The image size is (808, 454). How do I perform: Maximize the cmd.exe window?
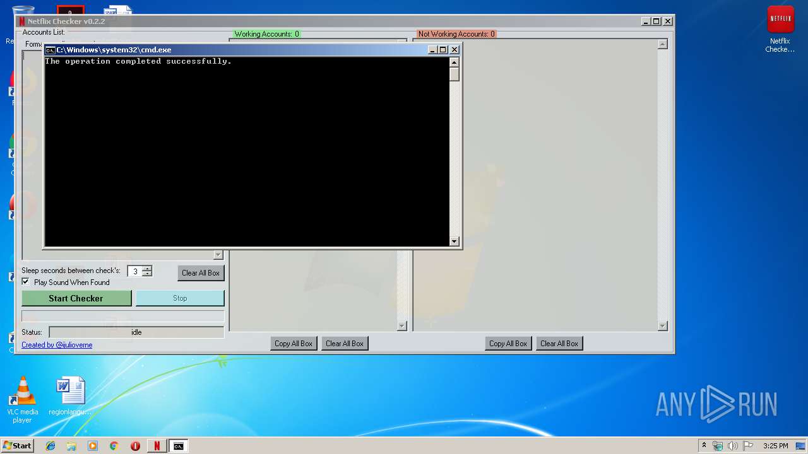[443, 49]
